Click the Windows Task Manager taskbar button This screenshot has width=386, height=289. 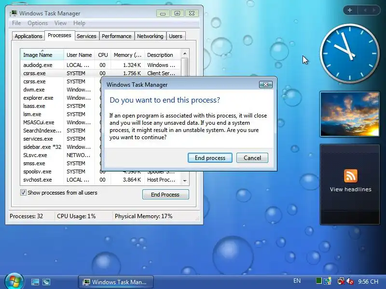click(x=116, y=282)
